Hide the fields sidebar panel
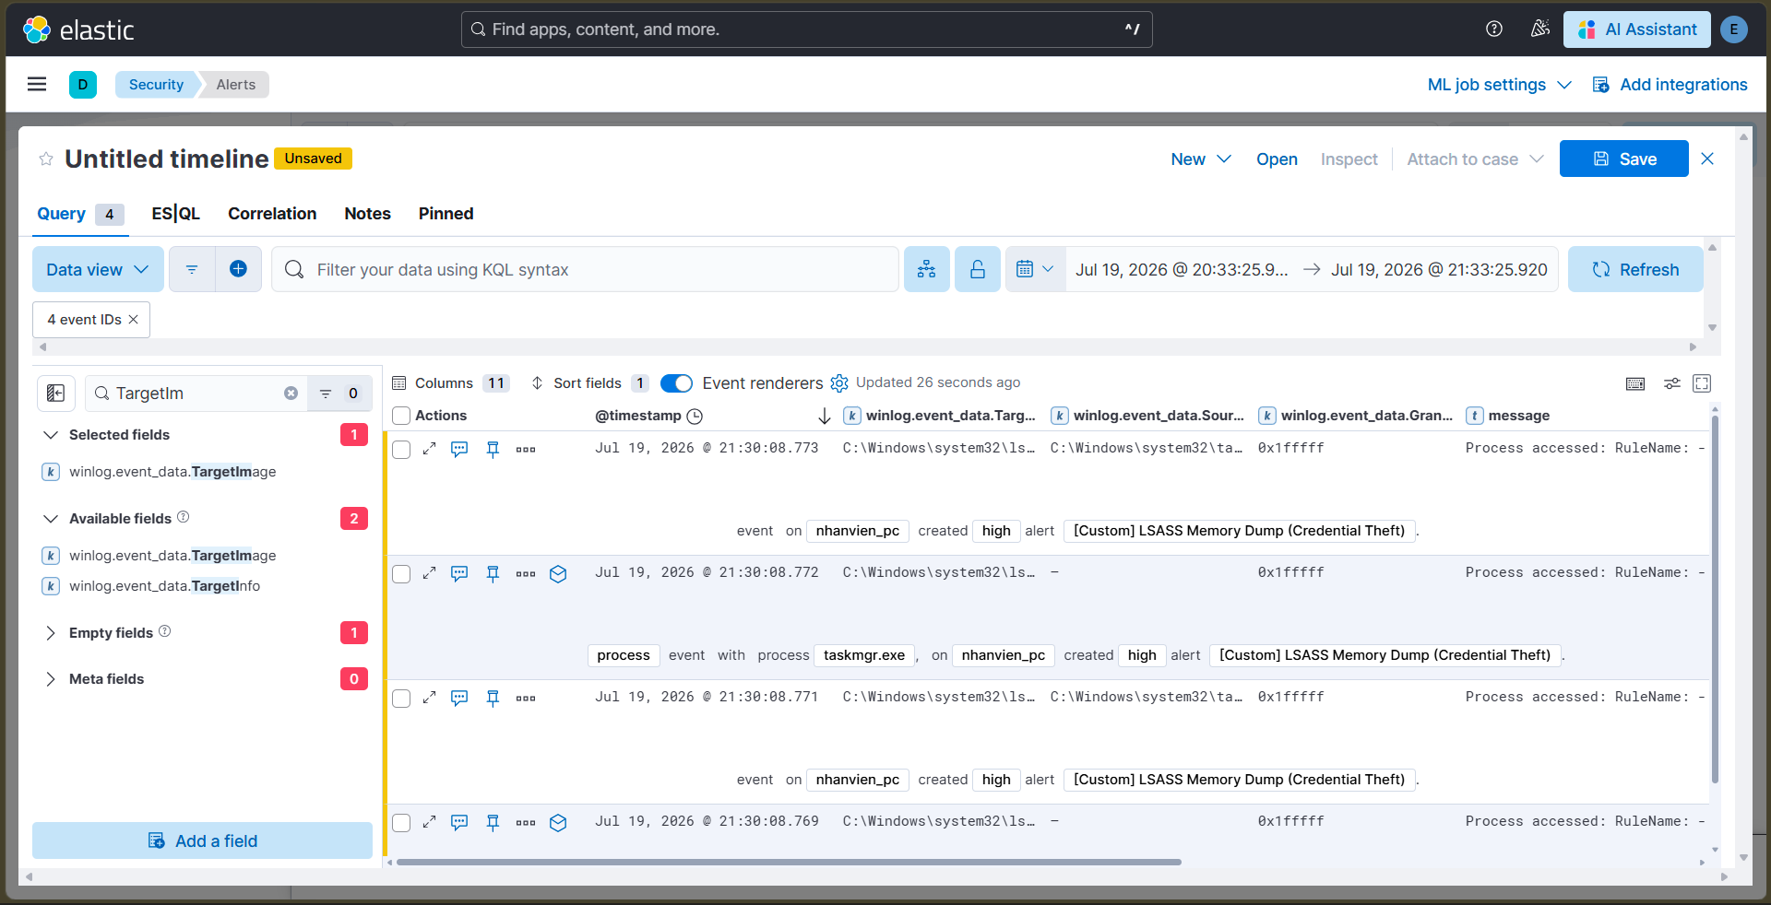Image resolution: width=1771 pixels, height=905 pixels. (x=55, y=394)
